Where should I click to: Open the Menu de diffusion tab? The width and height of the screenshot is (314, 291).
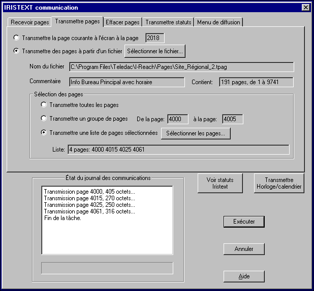click(x=218, y=22)
